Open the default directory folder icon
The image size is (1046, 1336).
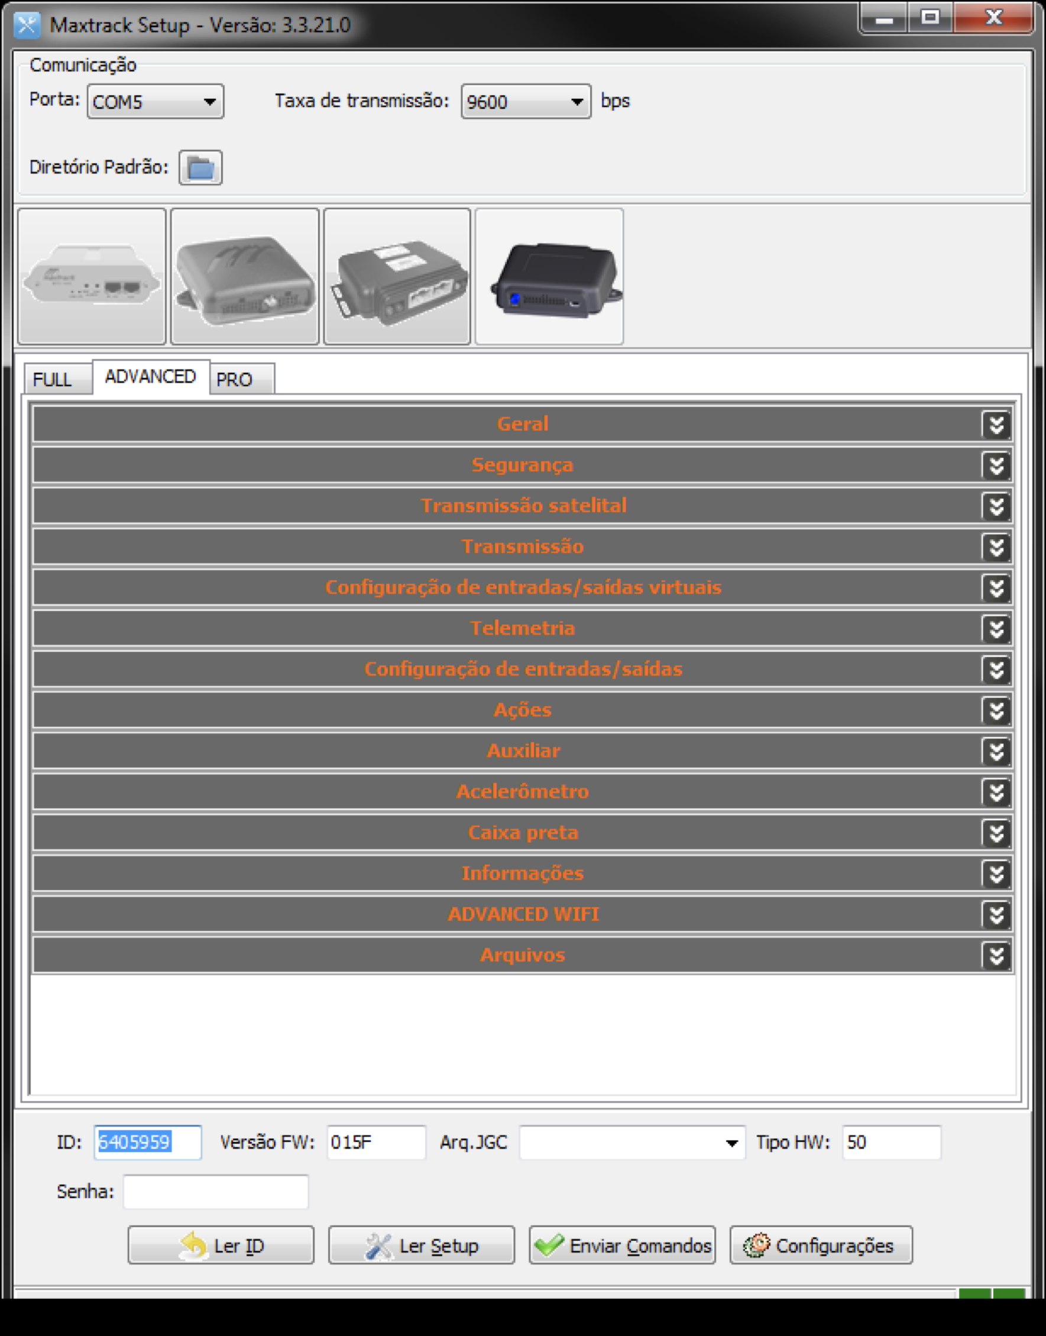point(200,167)
